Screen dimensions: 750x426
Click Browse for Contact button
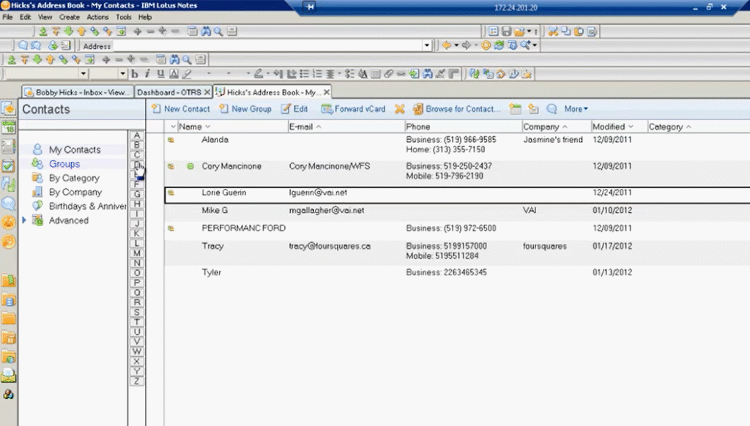[x=457, y=109]
